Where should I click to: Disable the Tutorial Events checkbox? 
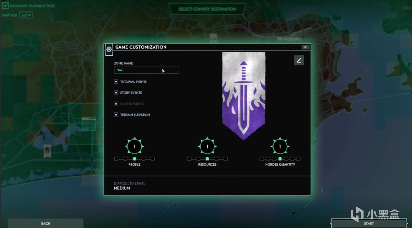(116, 81)
